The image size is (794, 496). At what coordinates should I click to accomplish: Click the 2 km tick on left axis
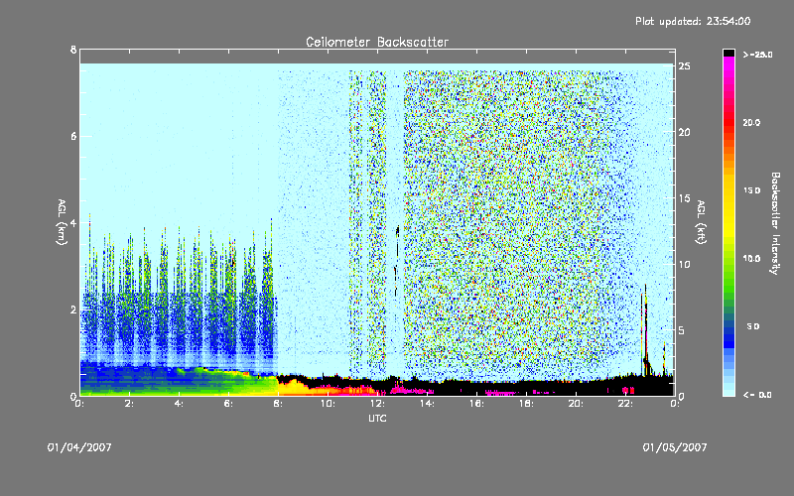pyautogui.click(x=73, y=310)
